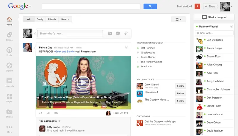Go to the Profile sidebar icon

click(x=9, y=50)
